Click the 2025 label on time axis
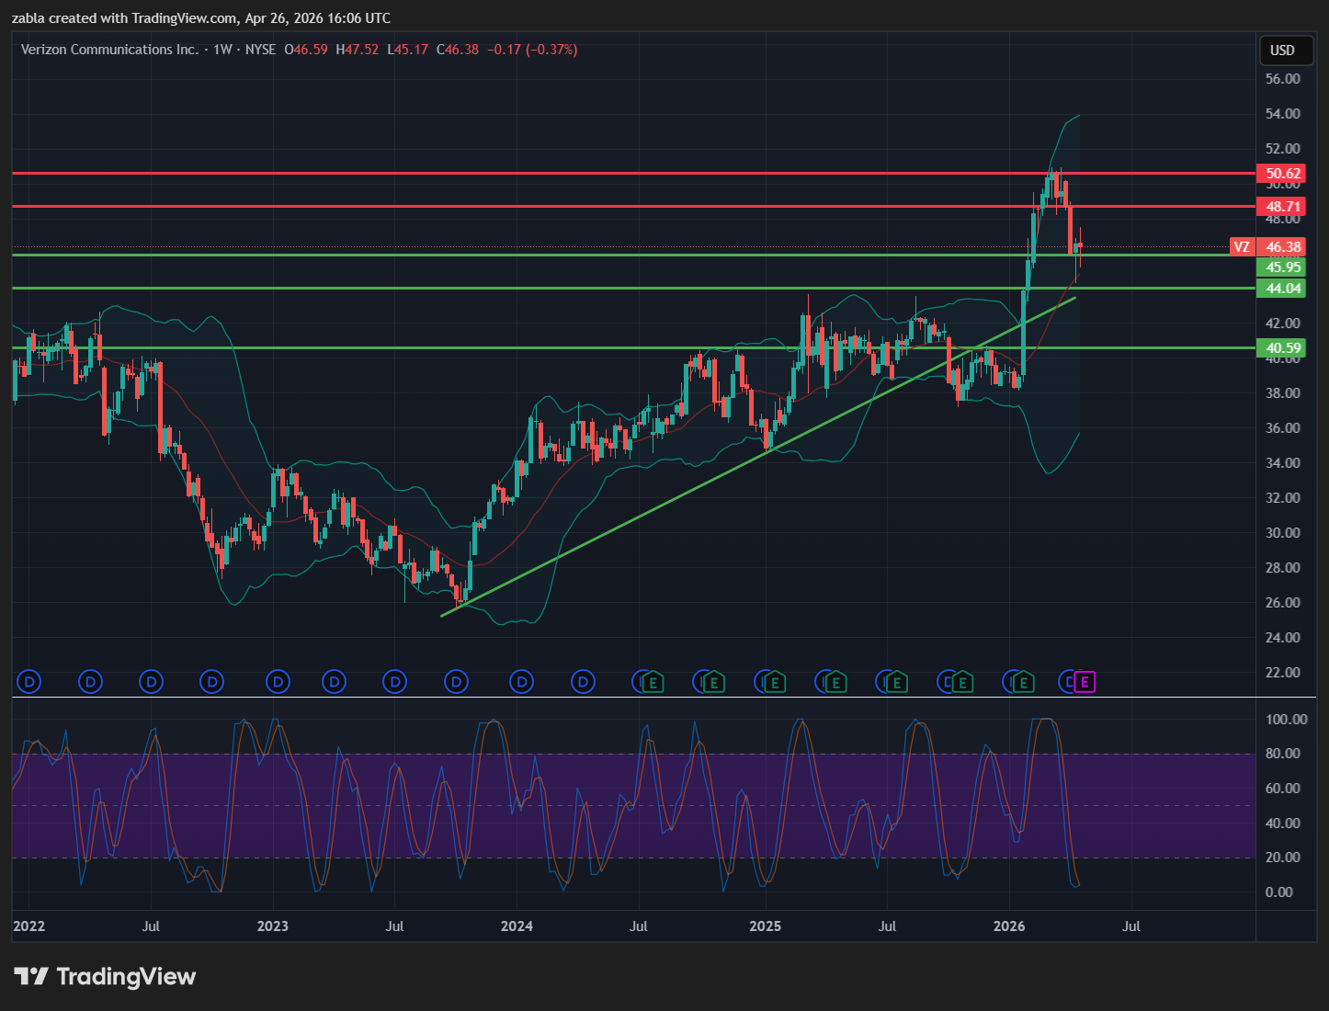The width and height of the screenshot is (1329, 1011). 765,926
